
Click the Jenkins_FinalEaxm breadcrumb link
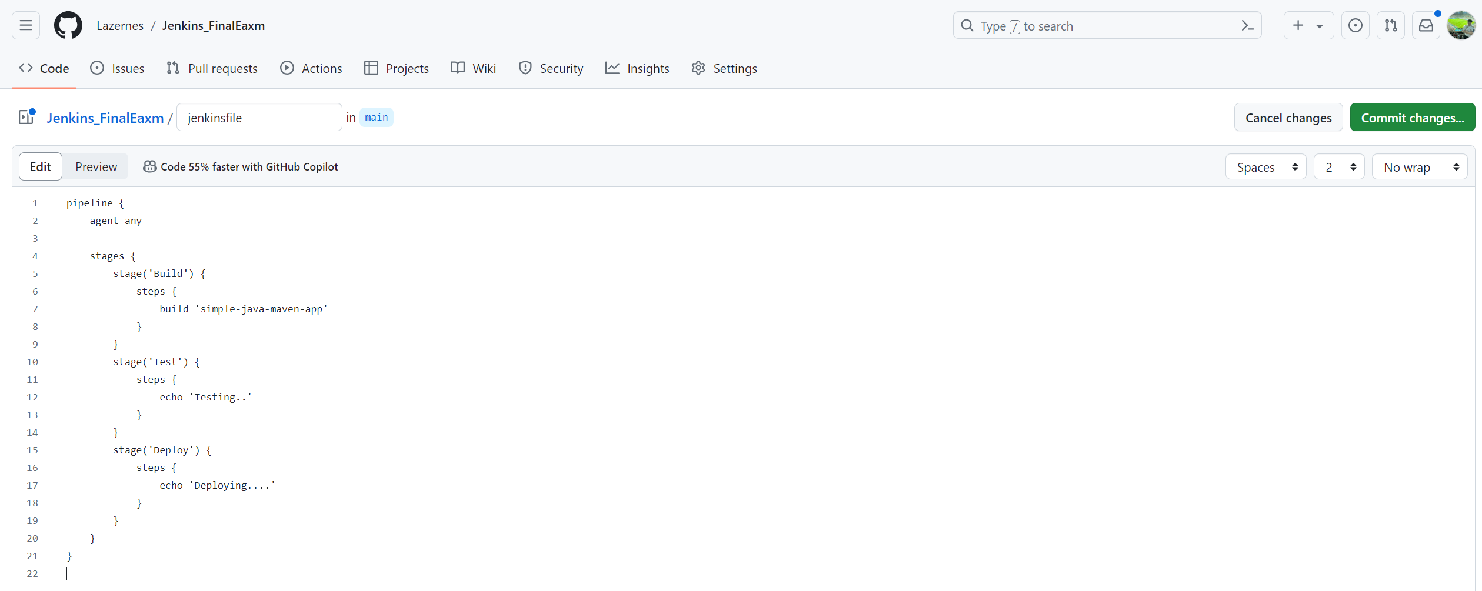click(x=105, y=118)
